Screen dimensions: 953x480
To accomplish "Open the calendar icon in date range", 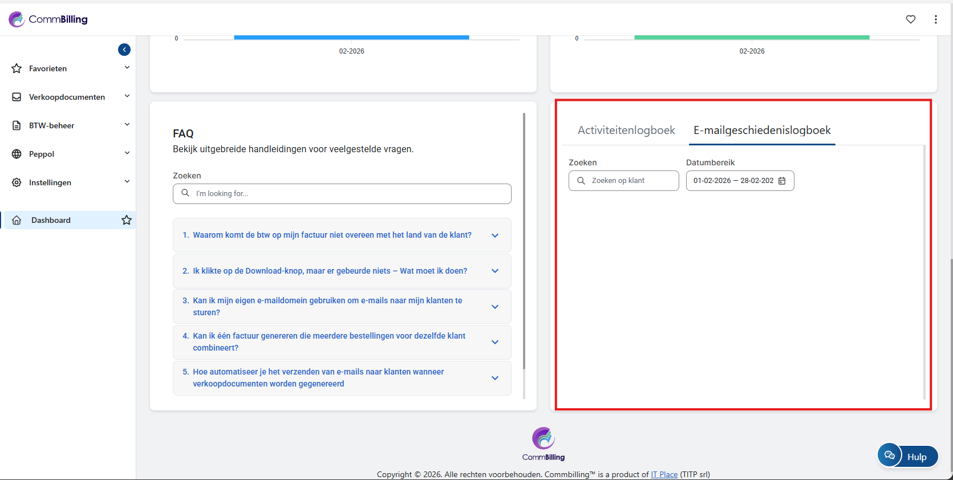I will tap(782, 181).
